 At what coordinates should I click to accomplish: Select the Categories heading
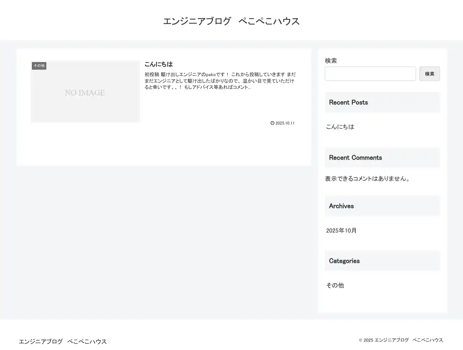(344, 261)
